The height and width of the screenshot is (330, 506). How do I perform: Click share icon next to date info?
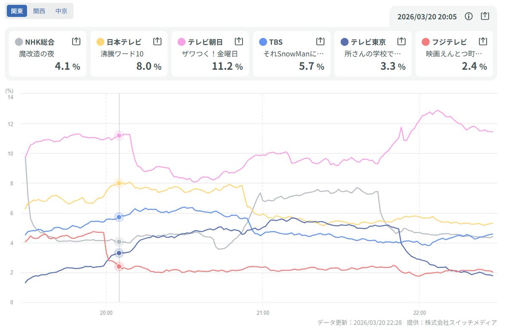click(485, 16)
